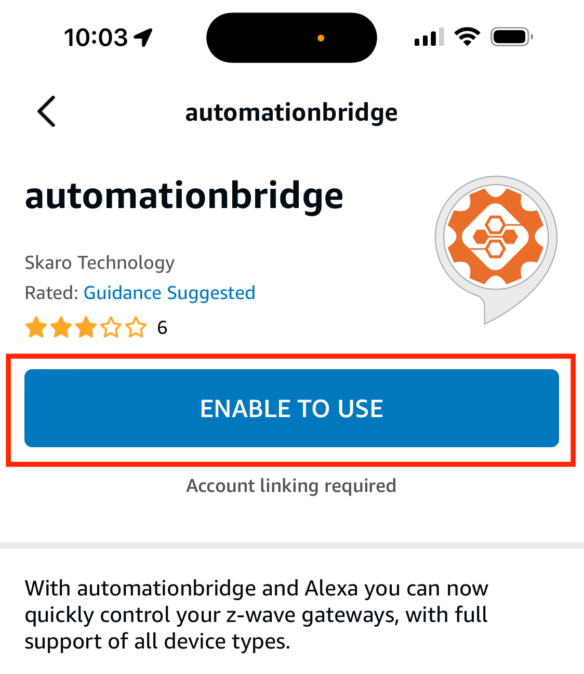Viewport: 584px width, 674px height.
Task: Open the review count number 6
Action: (x=162, y=328)
